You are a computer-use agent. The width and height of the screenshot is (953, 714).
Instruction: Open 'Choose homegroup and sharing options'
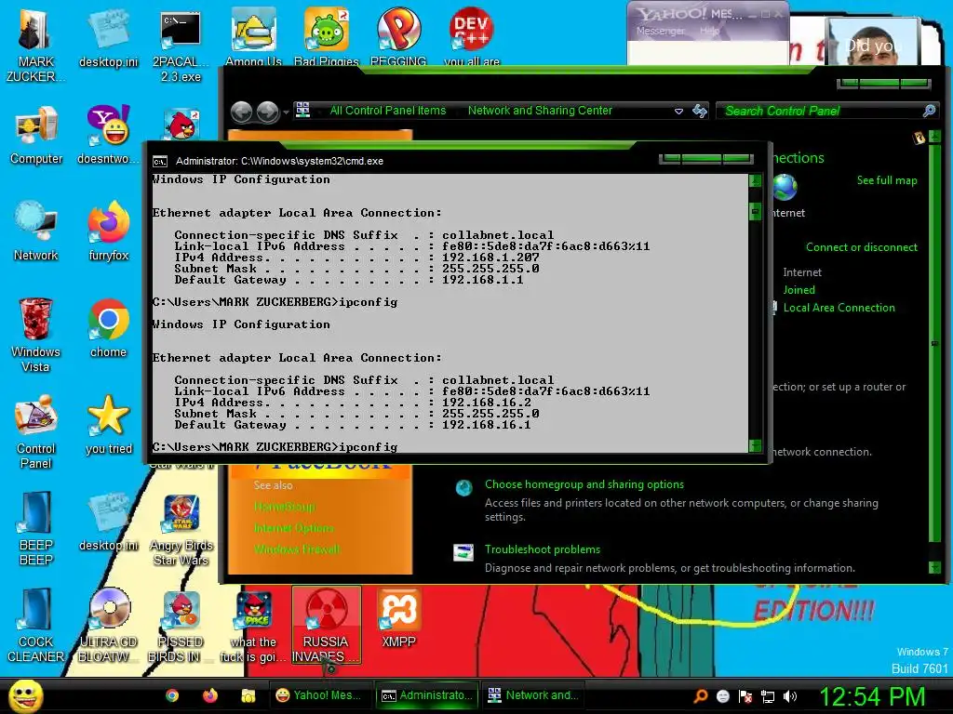[584, 484]
